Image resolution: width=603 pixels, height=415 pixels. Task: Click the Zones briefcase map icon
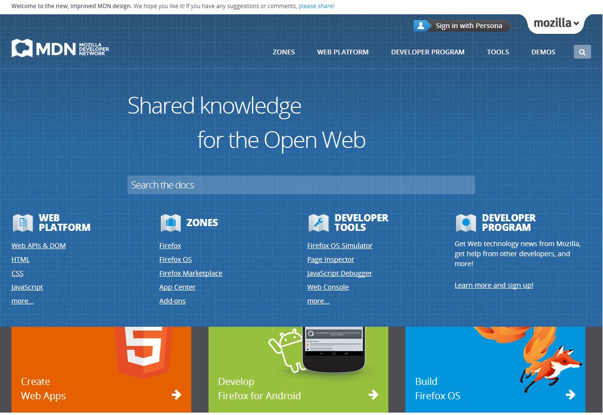(170, 223)
